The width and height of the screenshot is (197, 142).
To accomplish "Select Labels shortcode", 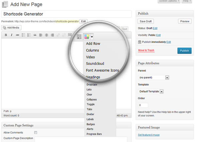I will click(x=90, y=119).
